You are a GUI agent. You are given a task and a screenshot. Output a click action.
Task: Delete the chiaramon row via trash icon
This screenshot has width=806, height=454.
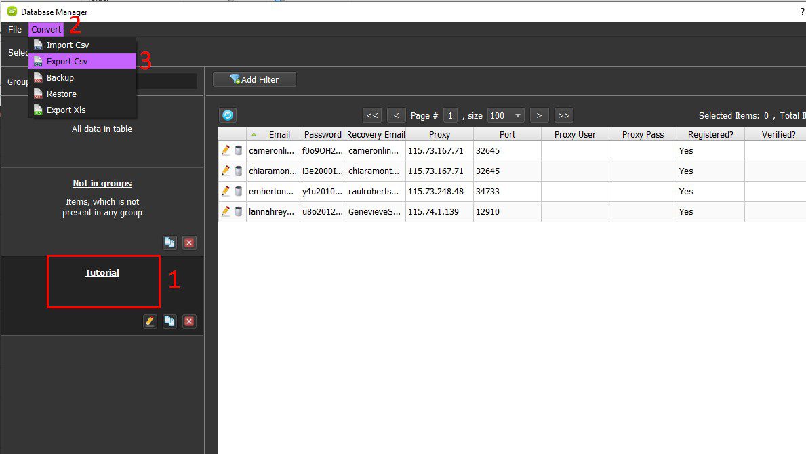click(239, 171)
